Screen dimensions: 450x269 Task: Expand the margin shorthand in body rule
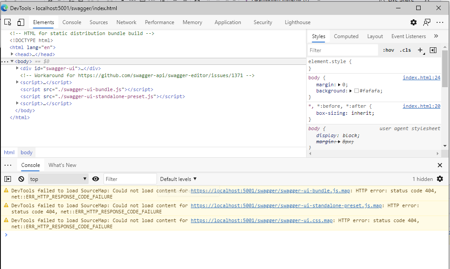339,85
